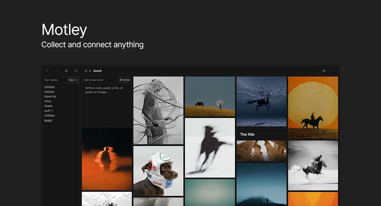Create a new stack with New plus
Viewport: 381px width, 206px height.
[x=73, y=80]
